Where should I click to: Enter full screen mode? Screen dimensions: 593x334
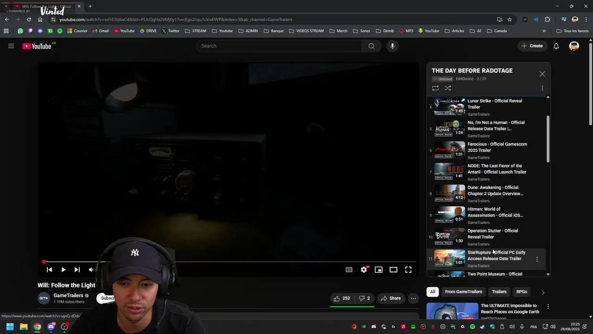click(408, 270)
